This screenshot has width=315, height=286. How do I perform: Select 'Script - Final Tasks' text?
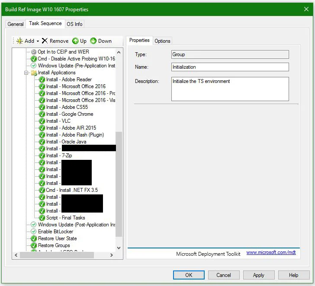pos(66,218)
